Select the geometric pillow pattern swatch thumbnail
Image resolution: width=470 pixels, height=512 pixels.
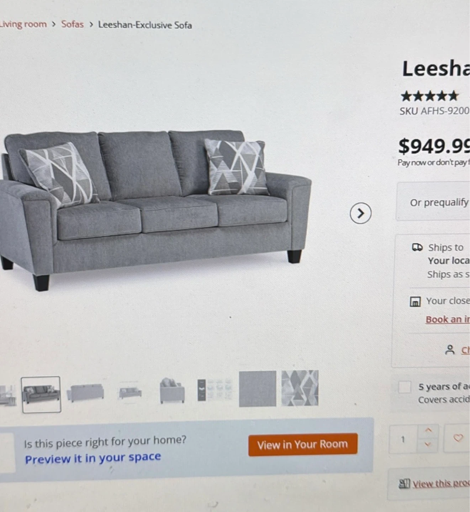click(x=300, y=388)
